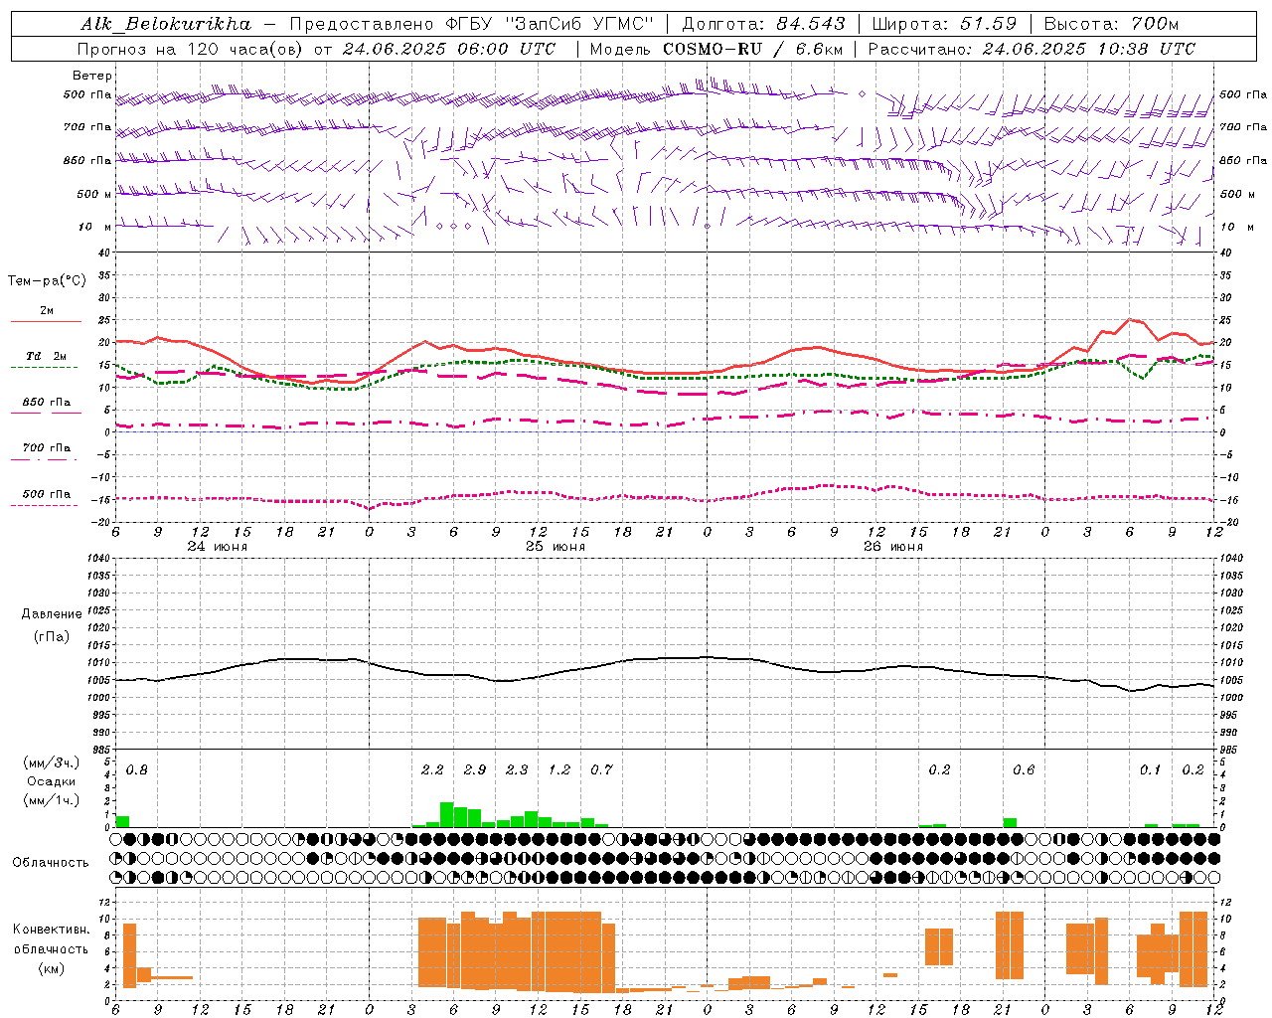Click the Td 2м legend entry
This screenshot has width=1272, height=1018.
pyautogui.click(x=47, y=356)
